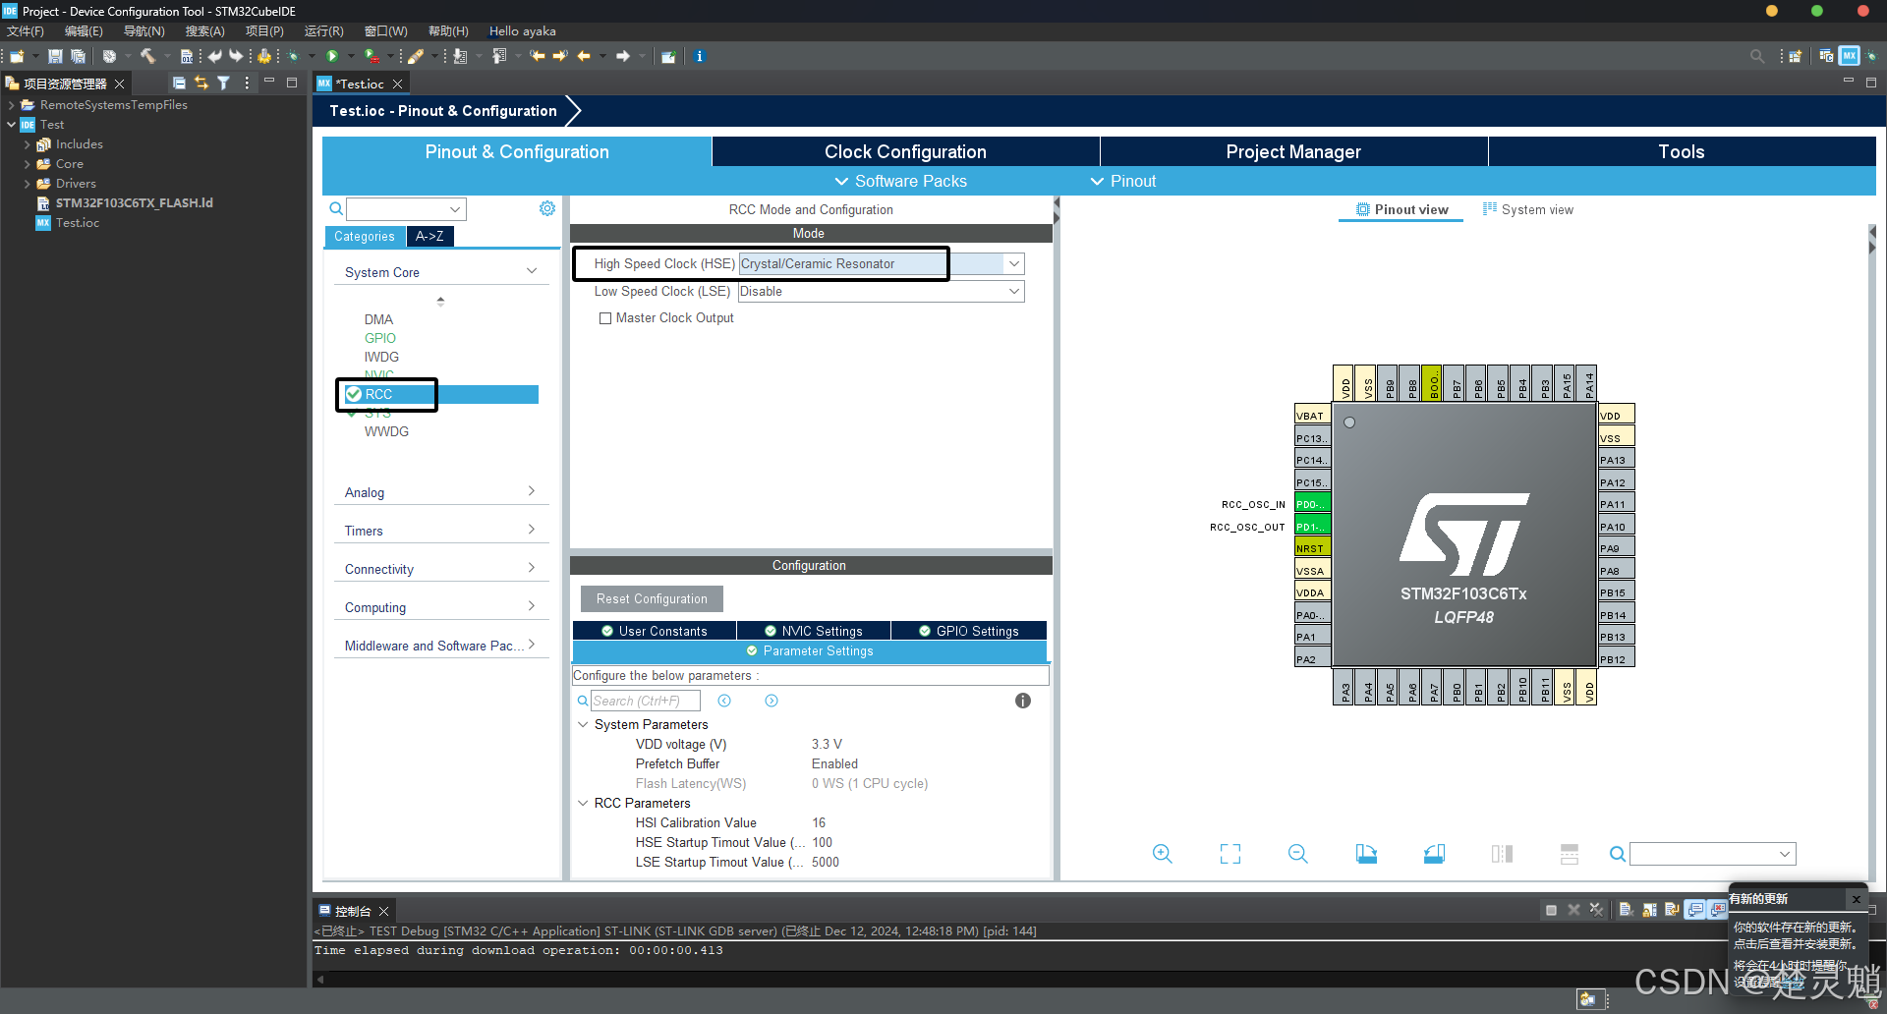Image resolution: width=1887 pixels, height=1014 pixels.
Task: Go to previous parameter search result
Action: tap(724, 701)
